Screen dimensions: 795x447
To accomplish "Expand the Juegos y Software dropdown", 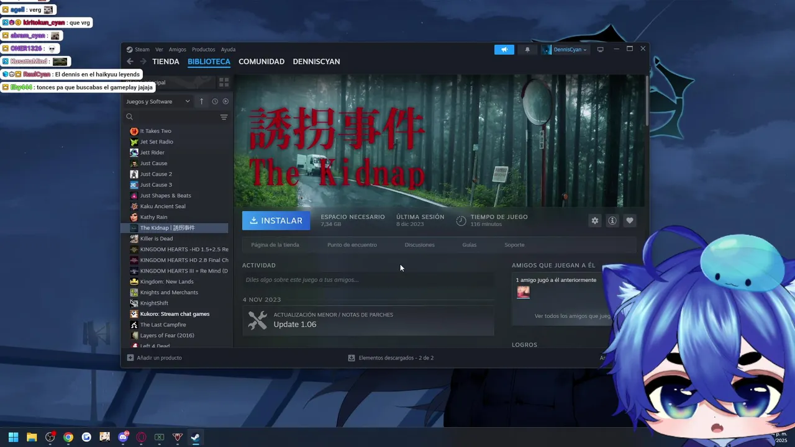I will [x=158, y=101].
